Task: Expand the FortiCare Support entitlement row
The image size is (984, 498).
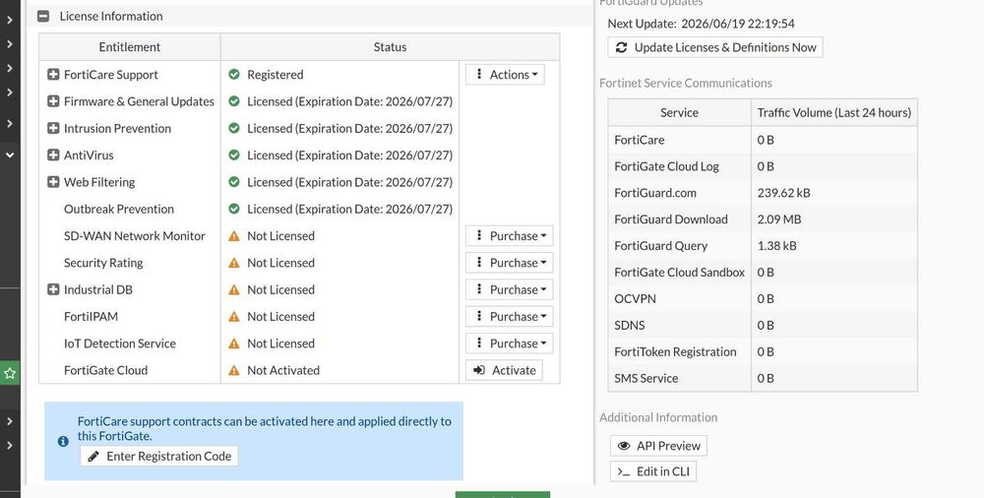Action: coord(53,74)
